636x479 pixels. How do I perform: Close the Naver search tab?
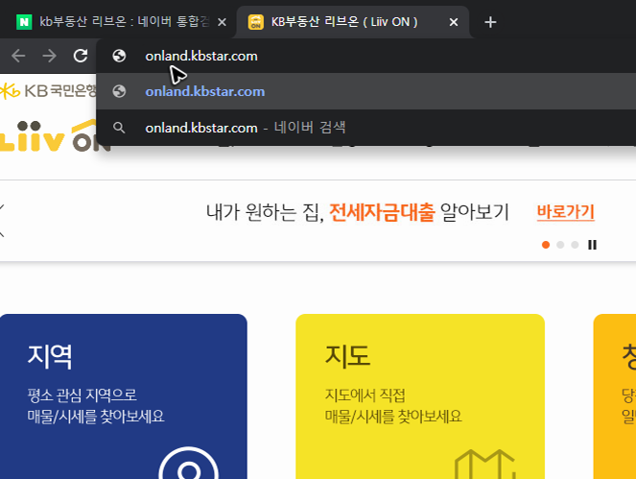click(x=222, y=22)
